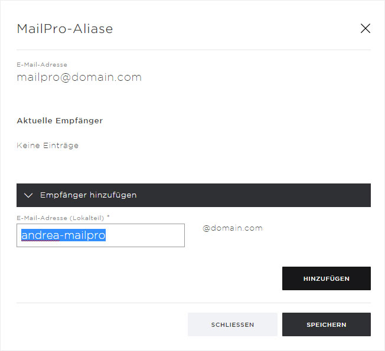Collapse the section using the chevron arrow

(x=28, y=195)
